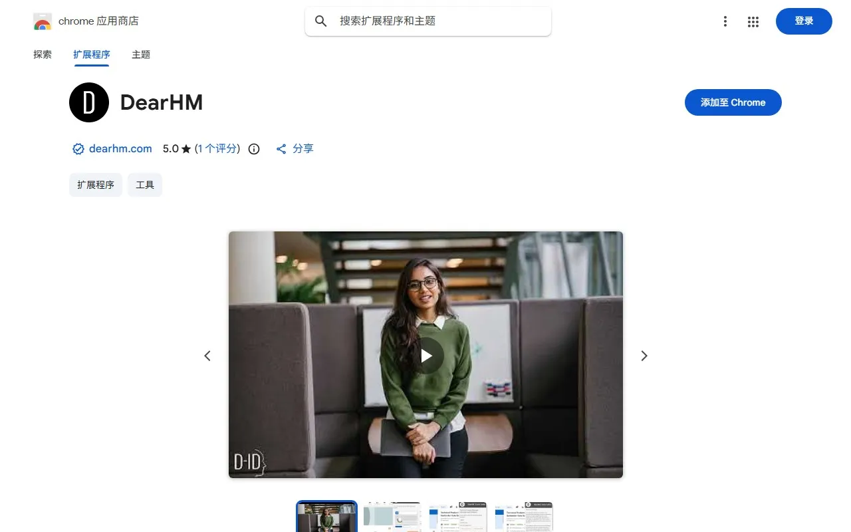Click the DearHM extension logo
The height and width of the screenshot is (532, 851).
[x=88, y=102]
